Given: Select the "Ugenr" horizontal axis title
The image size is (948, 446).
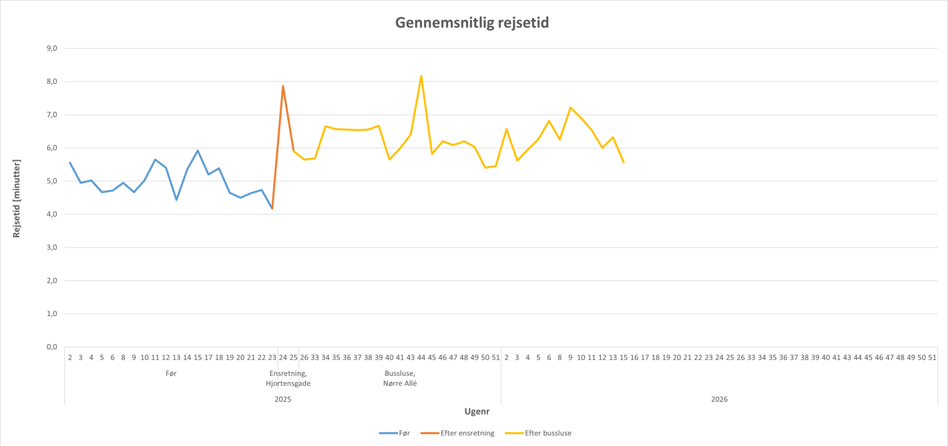Looking at the screenshot, I should [x=477, y=411].
